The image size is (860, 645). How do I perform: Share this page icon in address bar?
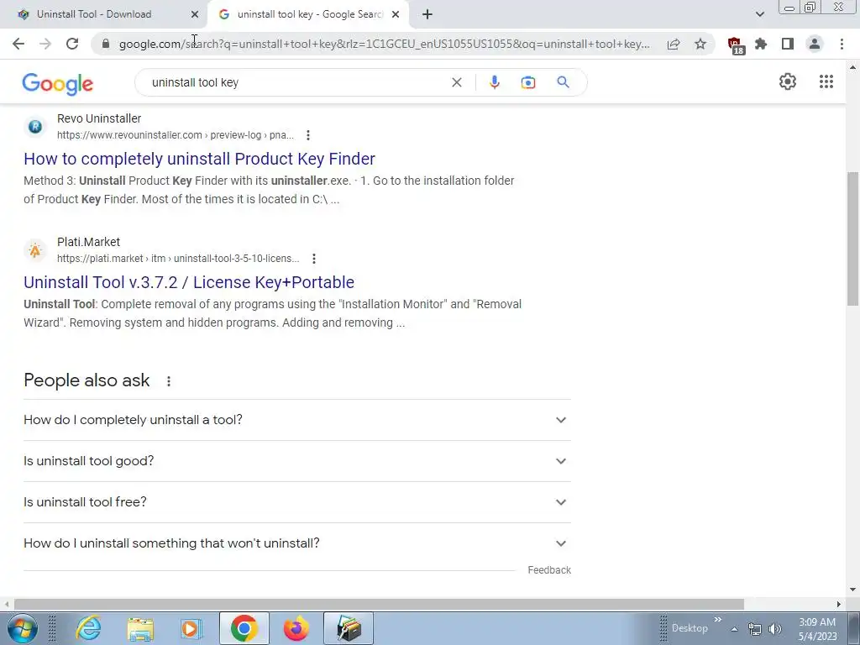674,44
